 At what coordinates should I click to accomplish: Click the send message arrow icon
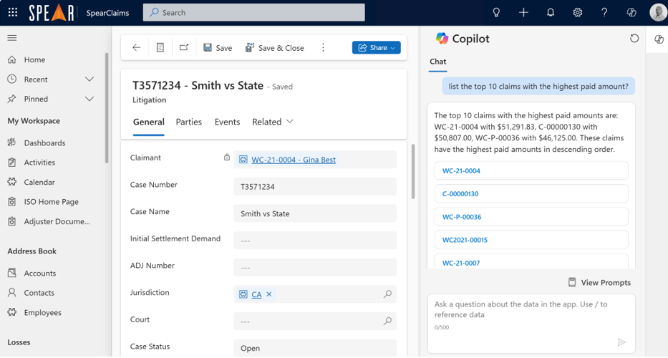(x=621, y=342)
